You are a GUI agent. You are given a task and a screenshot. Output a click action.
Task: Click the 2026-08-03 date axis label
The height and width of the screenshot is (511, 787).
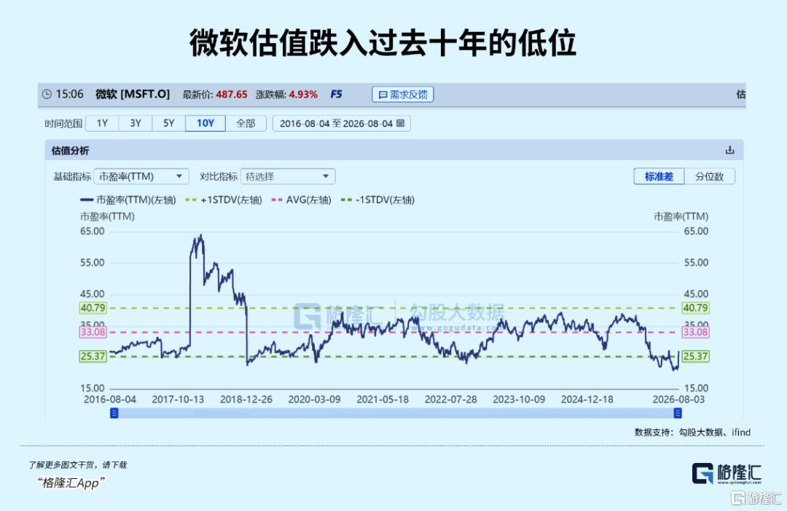[x=678, y=400]
